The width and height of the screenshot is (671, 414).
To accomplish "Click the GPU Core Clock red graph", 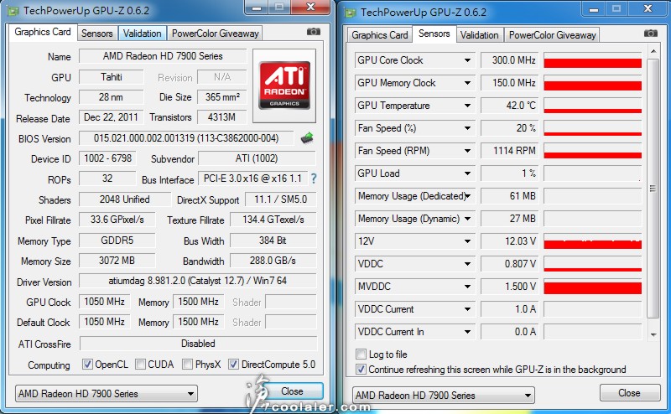I will (592, 60).
